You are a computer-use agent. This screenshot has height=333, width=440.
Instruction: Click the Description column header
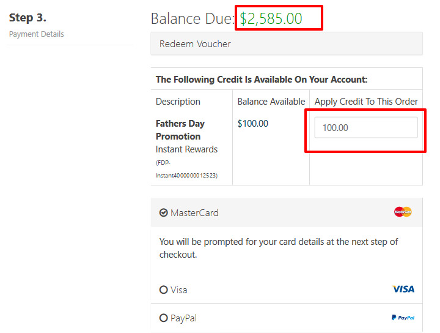(x=178, y=102)
